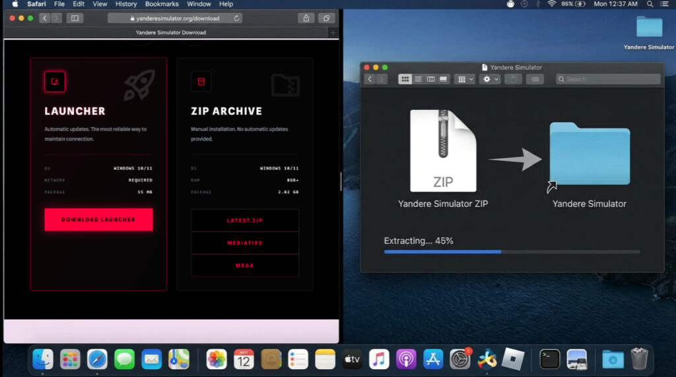The width and height of the screenshot is (676, 377).
Task: Switch Finder to gallery view
Action: pyautogui.click(x=444, y=79)
